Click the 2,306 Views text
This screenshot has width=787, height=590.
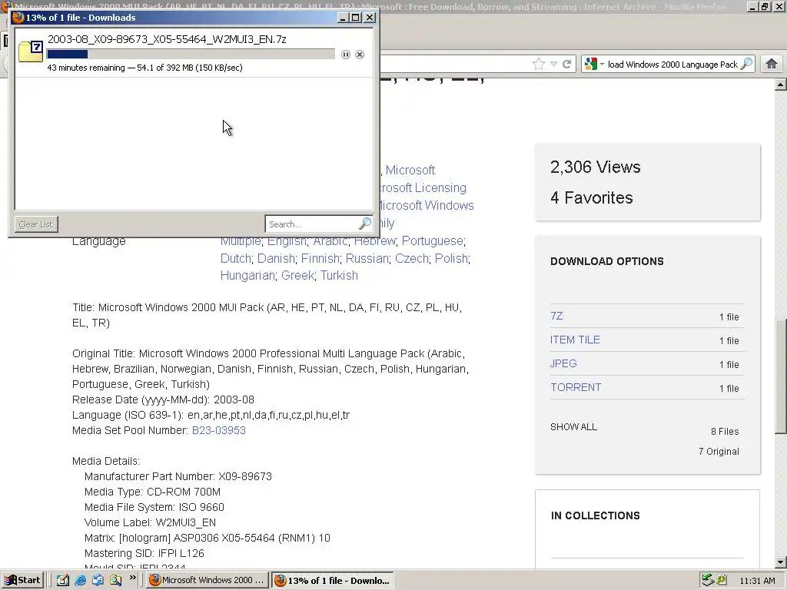pos(596,167)
